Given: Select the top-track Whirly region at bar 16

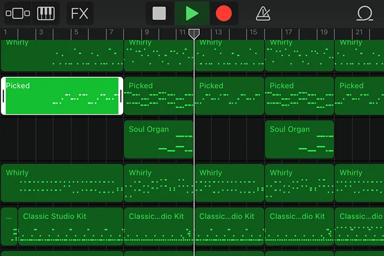Looking at the screenshot, I should [x=299, y=55].
